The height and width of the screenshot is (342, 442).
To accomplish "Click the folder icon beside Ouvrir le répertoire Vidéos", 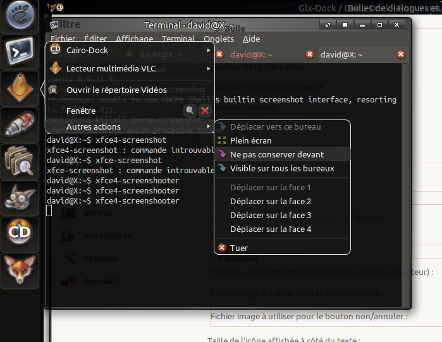I will [53, 90].
